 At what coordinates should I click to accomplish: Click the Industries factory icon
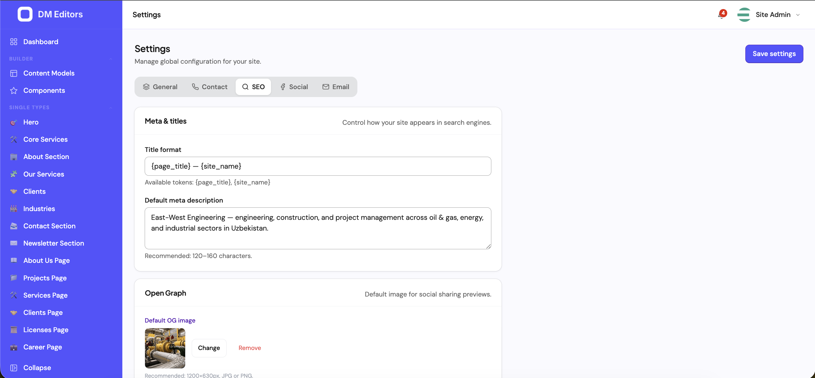point(14,209)
